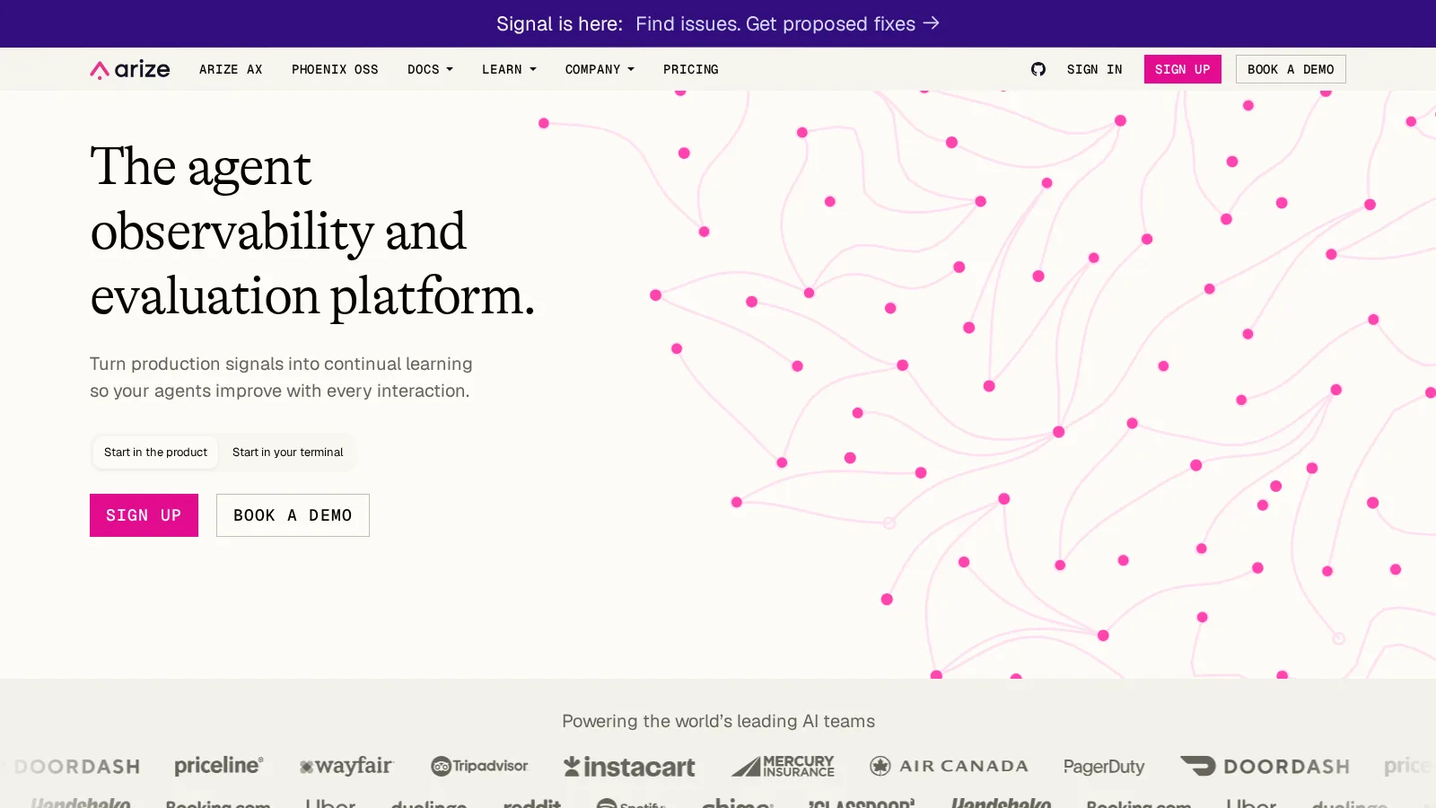This screenshot has height=808, width=1436.
Task: Open Phoenix OSS page
Action: (x=335, y=69)
